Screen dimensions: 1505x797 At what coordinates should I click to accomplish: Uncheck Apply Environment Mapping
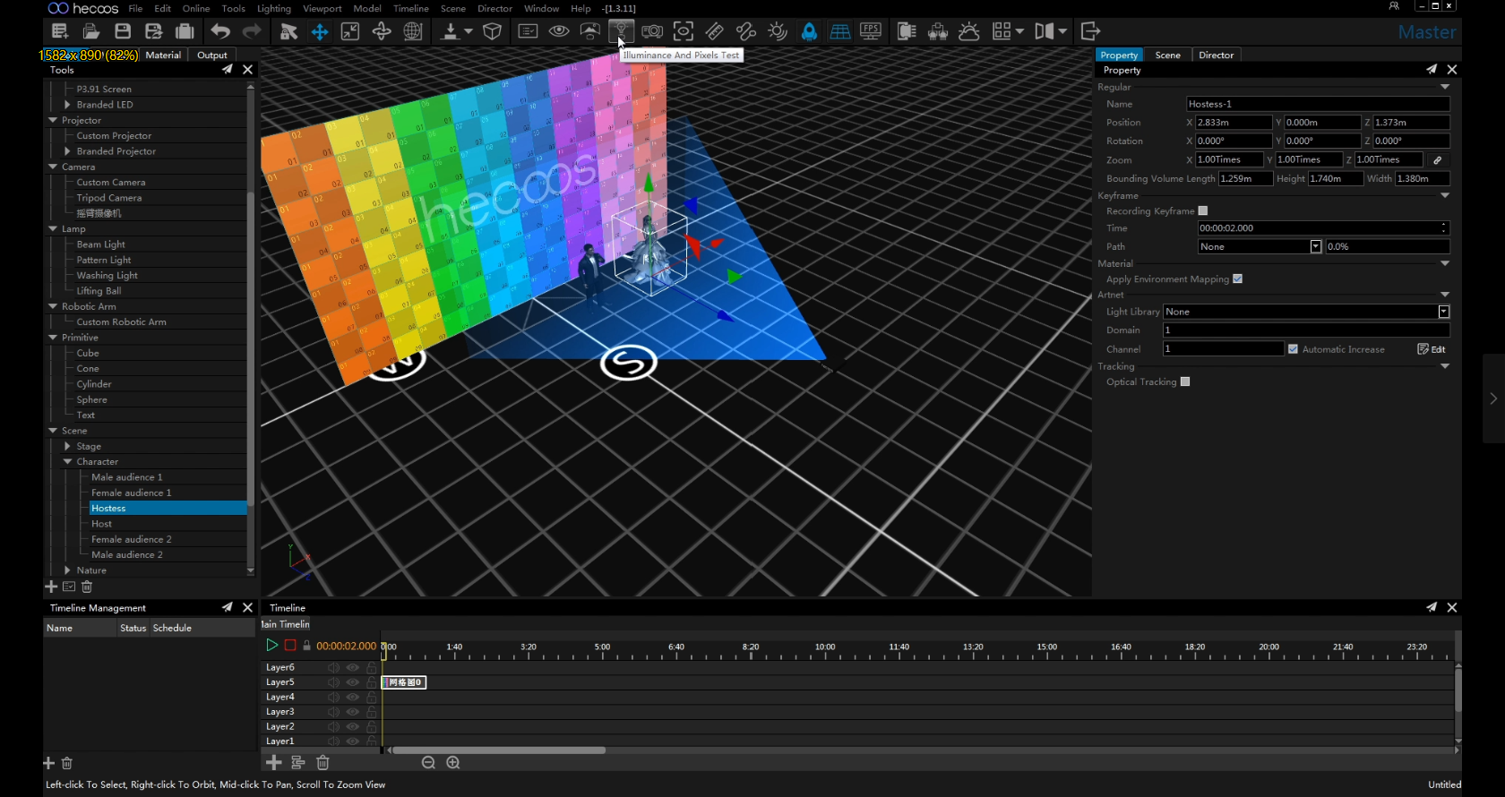point(1237,279)
